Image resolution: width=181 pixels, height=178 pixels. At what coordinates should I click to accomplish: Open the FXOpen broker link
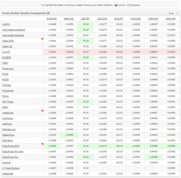click(x=7, y=85)
